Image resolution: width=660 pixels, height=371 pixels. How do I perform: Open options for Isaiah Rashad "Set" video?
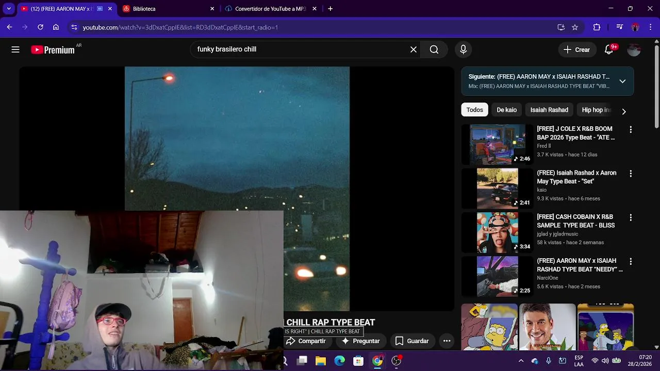631,174
